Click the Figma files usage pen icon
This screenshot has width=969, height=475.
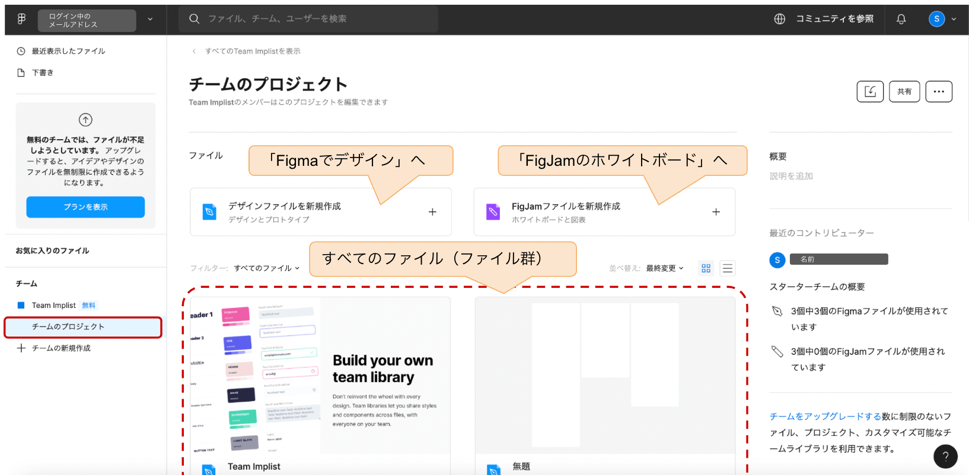[x=777, y=311]
